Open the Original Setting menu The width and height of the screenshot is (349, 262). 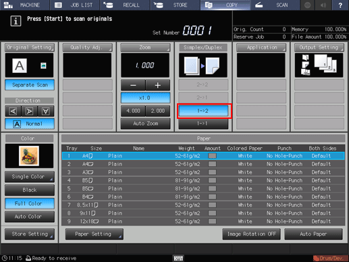(30, 47)
